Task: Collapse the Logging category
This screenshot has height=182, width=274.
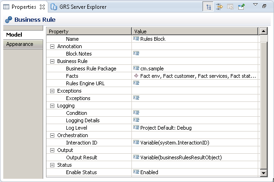Action: click(52, 106)
